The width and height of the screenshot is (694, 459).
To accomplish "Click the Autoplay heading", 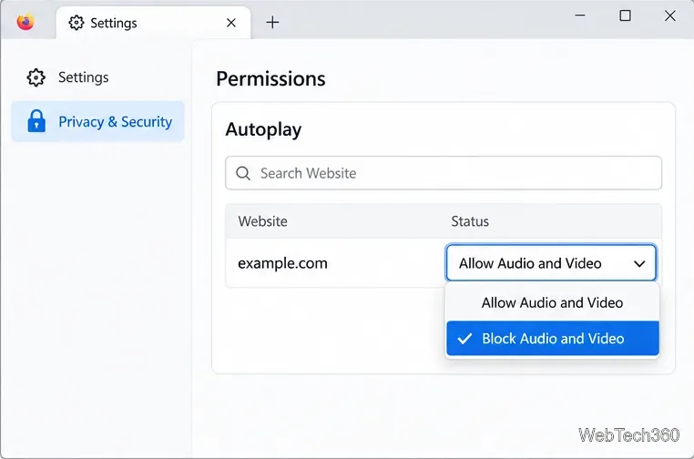I will point(263,129).
